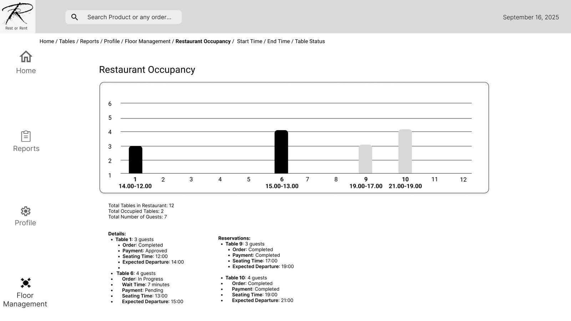Open Table Status in breadcrumb
The width and height of the screenshot is (571, 321).
pyautogui.click(x=310, y=41)
